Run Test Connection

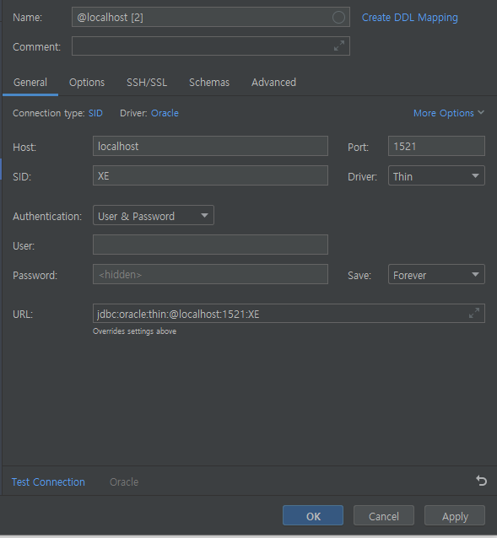pyautogui.click(x=48, y=482)
